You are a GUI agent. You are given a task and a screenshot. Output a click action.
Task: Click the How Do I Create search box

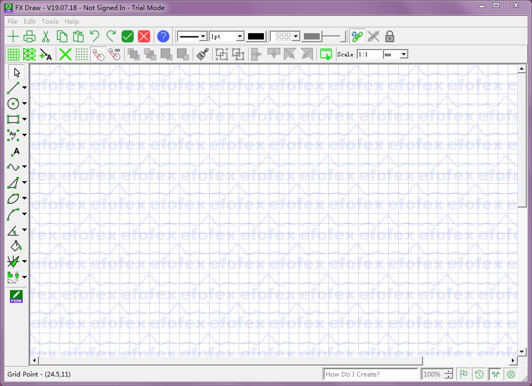coord(370,374)
